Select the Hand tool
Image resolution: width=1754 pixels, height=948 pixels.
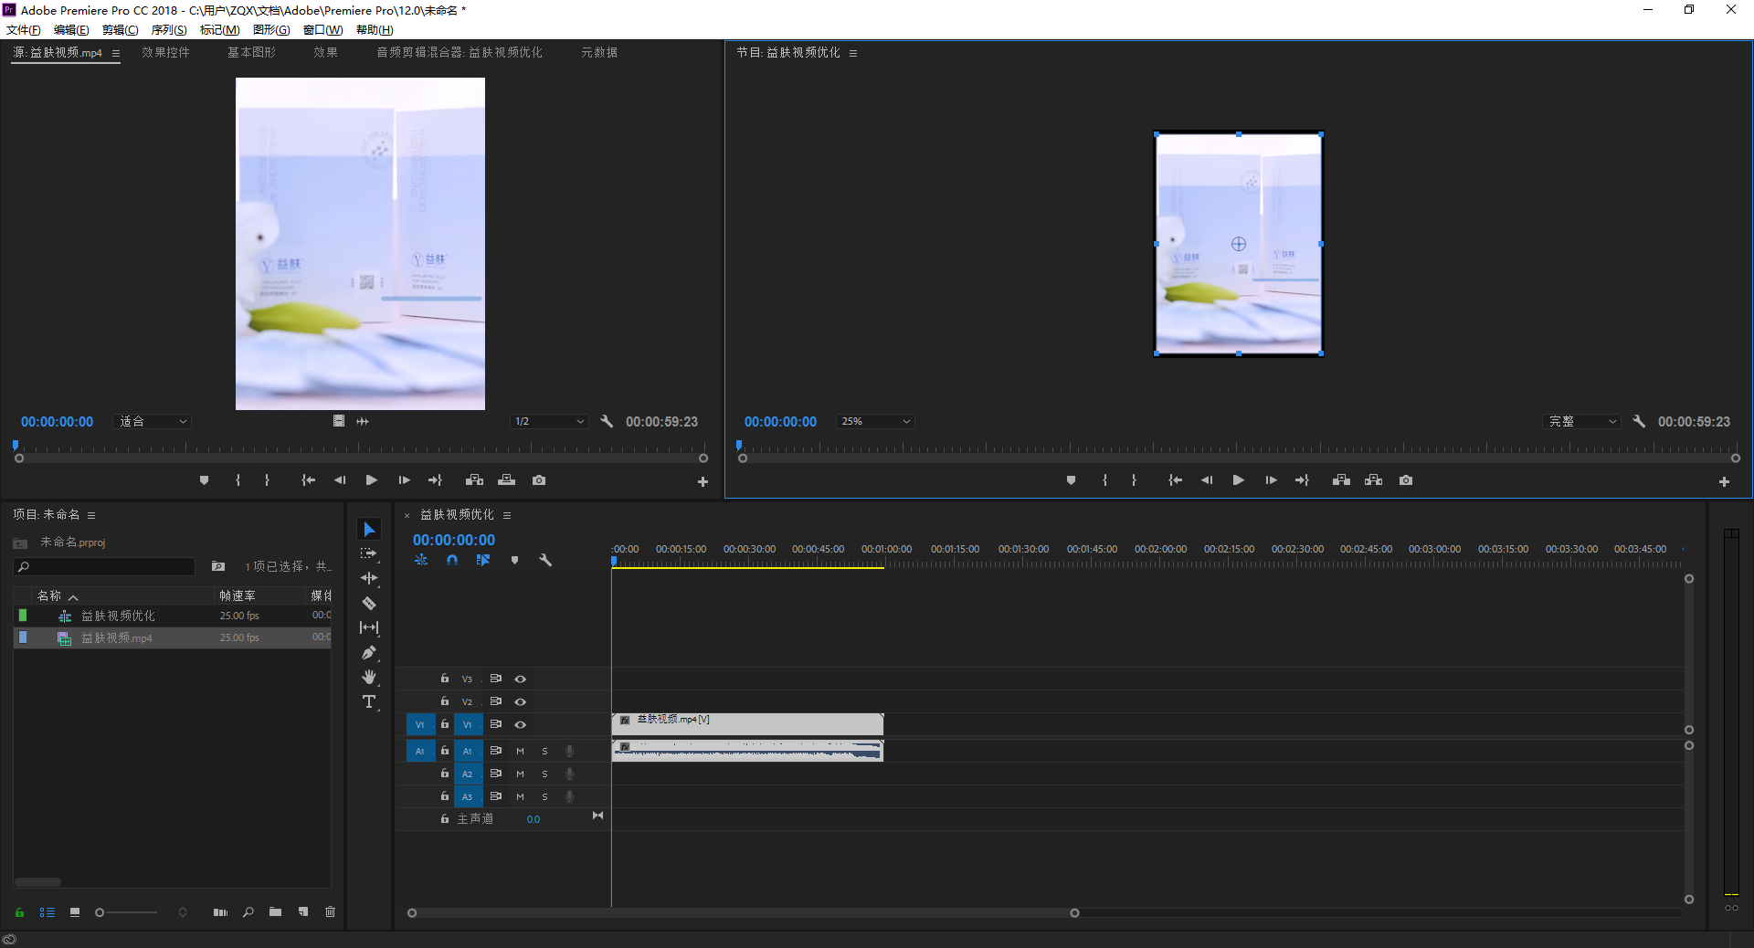(369, 677)
